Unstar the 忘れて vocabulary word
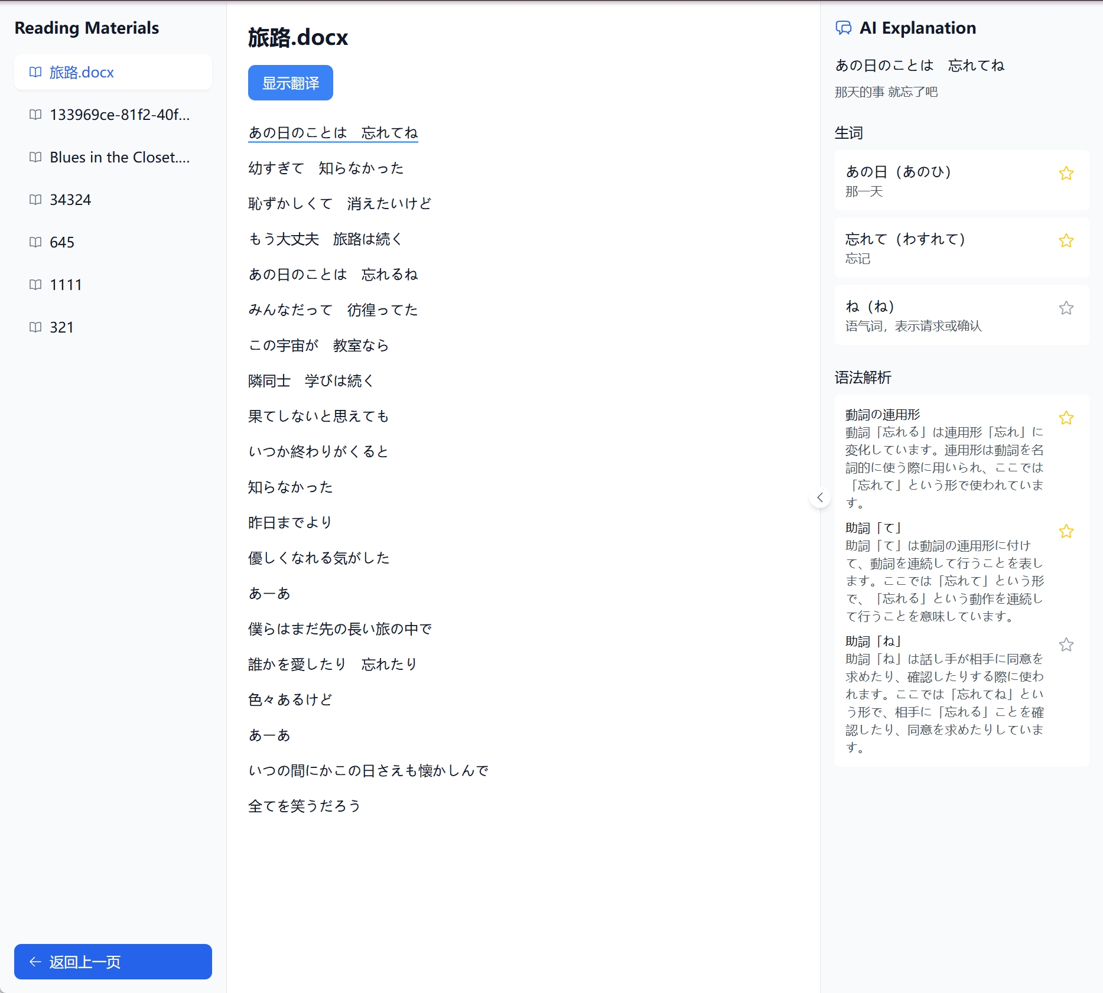The height and width of the screenshot is (993, 1103). [1066, 241]
